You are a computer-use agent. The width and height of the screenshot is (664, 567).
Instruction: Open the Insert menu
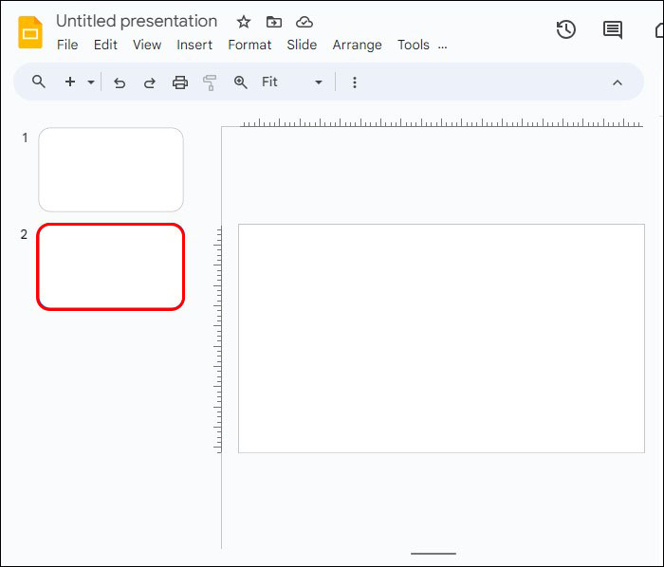click(x=194, y=45)
